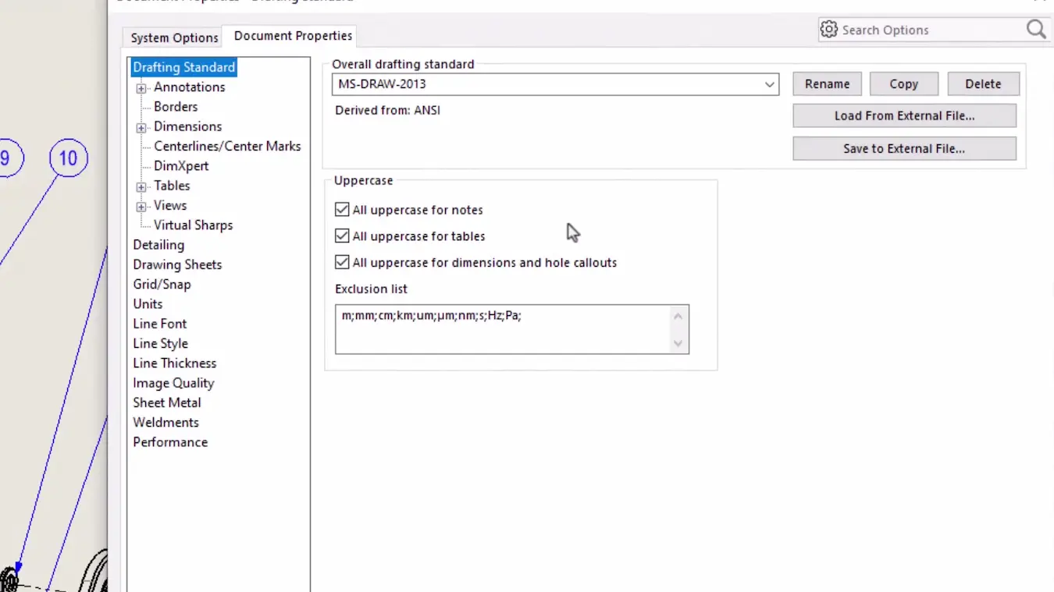Select the Document Properties tab
This screenshot has height=592, width=1054.
(293, 36)
